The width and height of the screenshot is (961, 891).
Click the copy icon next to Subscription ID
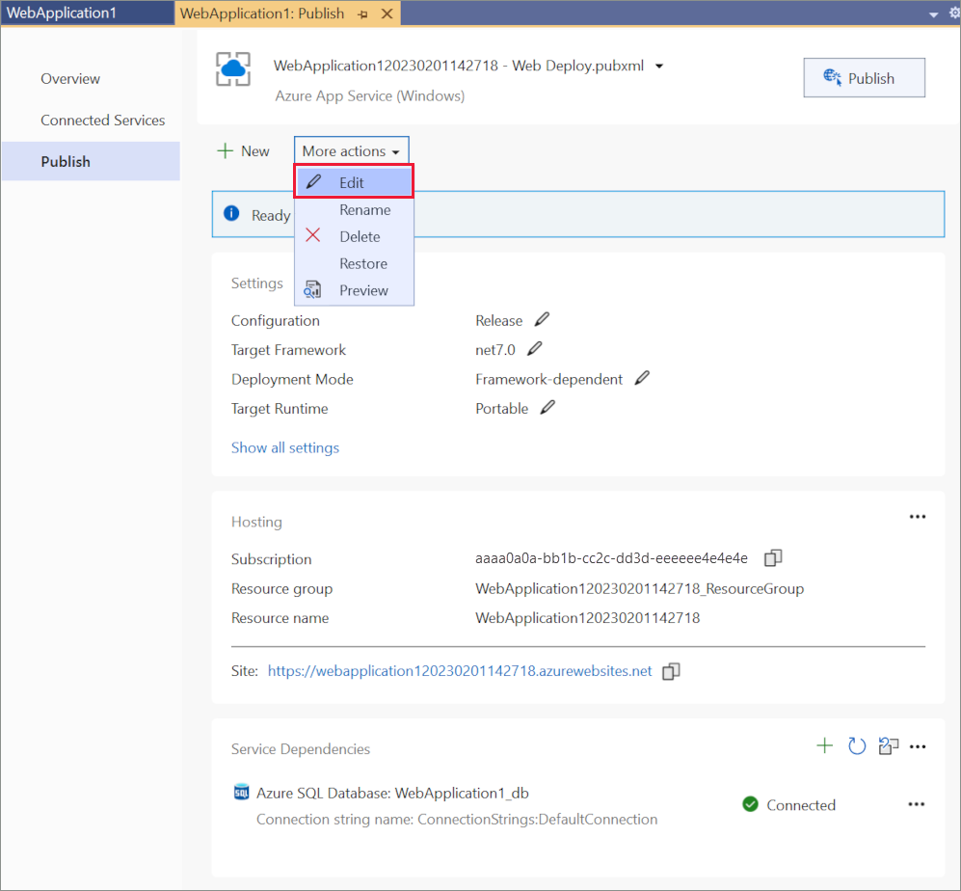773,558
